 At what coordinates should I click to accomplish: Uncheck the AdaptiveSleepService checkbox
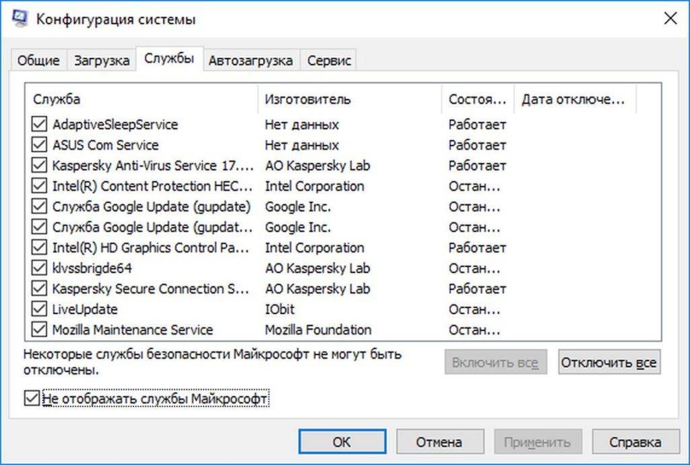[39, 125]
